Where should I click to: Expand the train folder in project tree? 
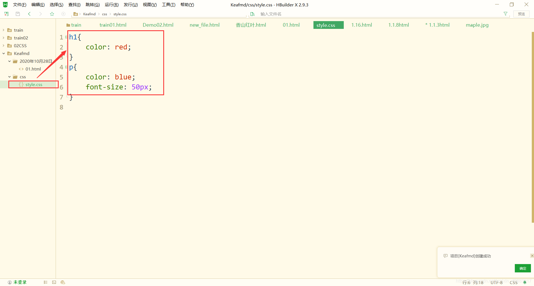coord(3,30)
